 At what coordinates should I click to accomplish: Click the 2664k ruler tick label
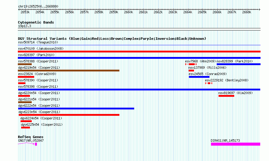188,12
